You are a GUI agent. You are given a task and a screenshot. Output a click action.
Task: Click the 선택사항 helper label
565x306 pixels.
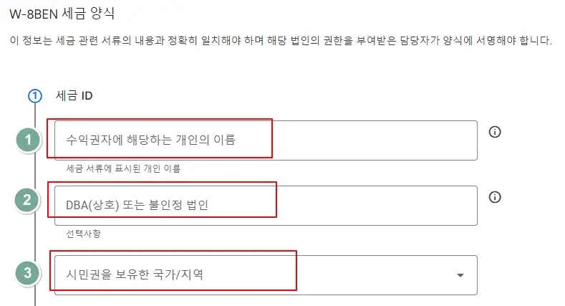pos(83,234)
